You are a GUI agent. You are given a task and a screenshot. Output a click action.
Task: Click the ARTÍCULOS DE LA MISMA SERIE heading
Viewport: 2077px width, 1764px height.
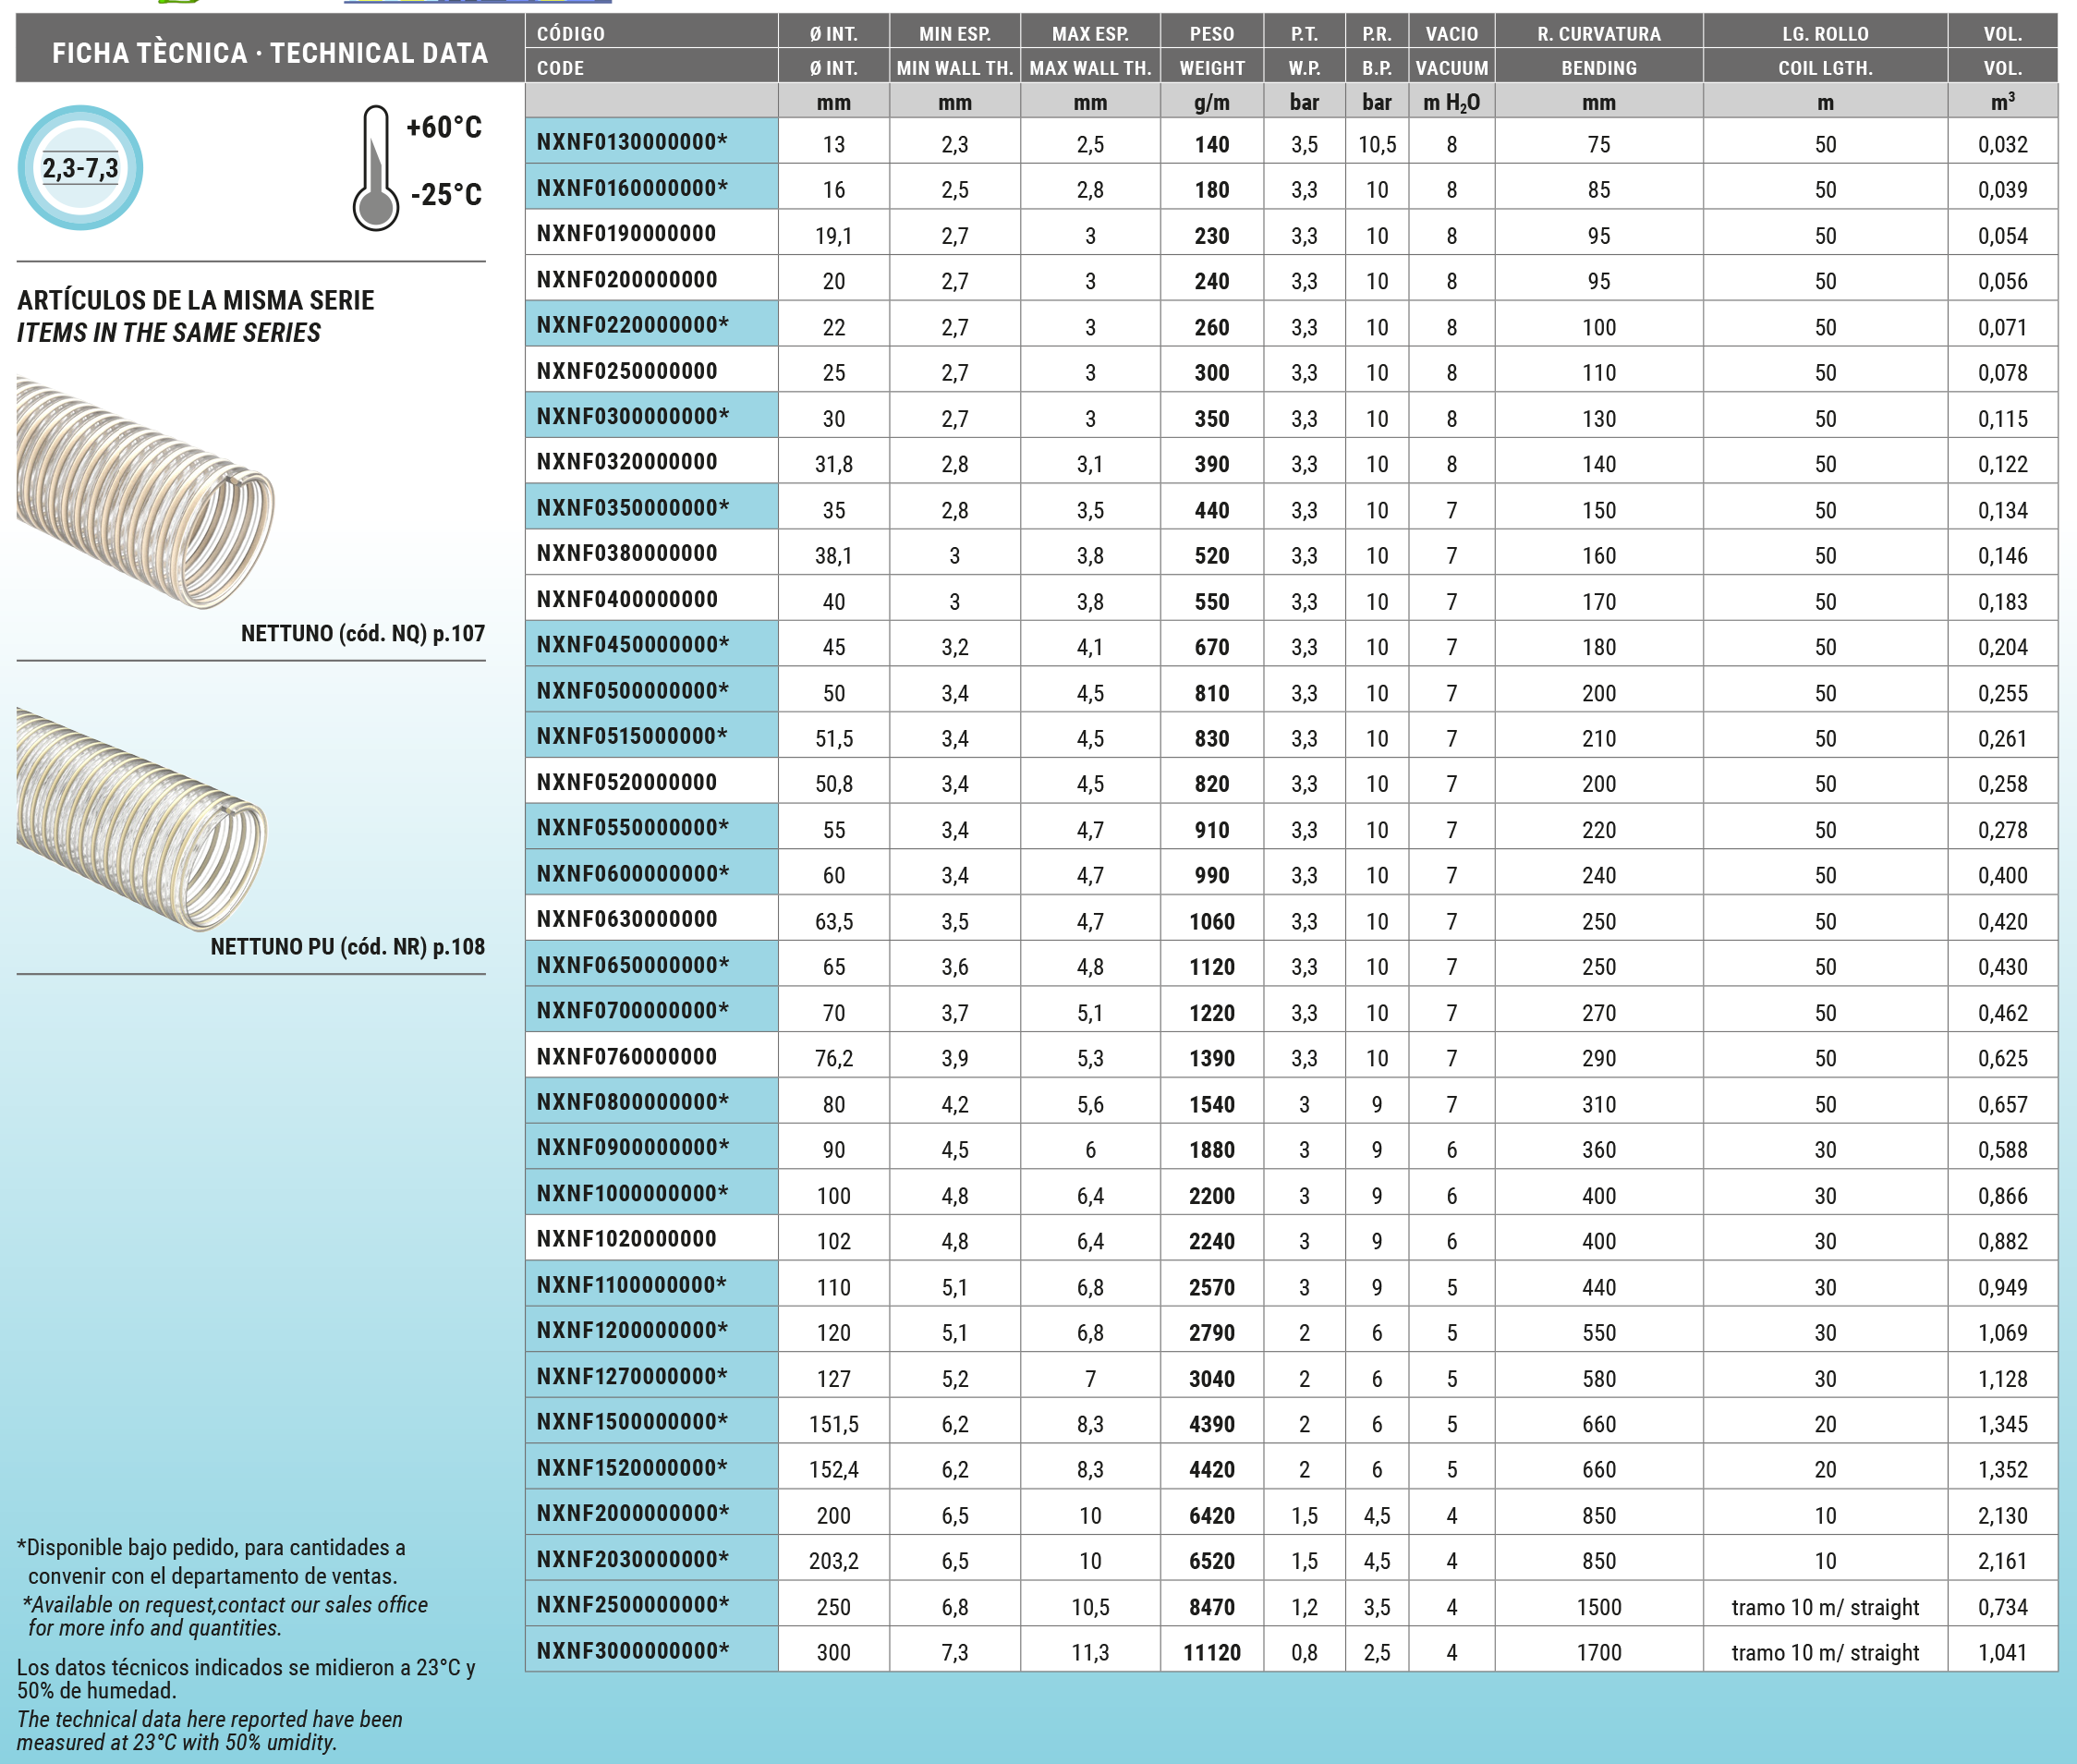196,300
